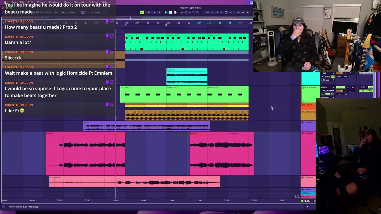Click the loop brace above bars 25 to 33

[146, 25]
